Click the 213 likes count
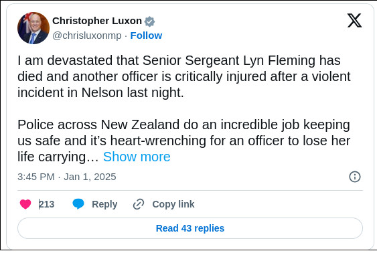 click(47, 204)
